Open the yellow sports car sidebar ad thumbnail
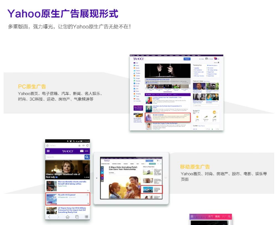Viewport: 279px width, 225px height. (x=138, y=115)
